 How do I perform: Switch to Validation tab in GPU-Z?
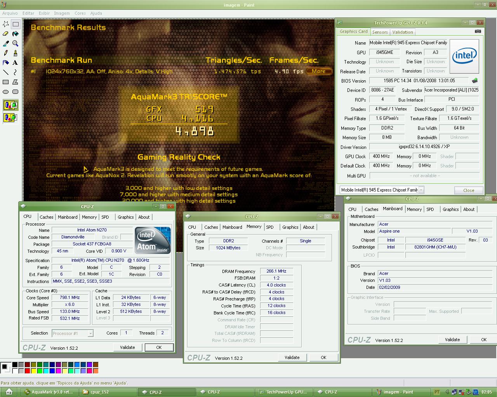pos(403,32)
